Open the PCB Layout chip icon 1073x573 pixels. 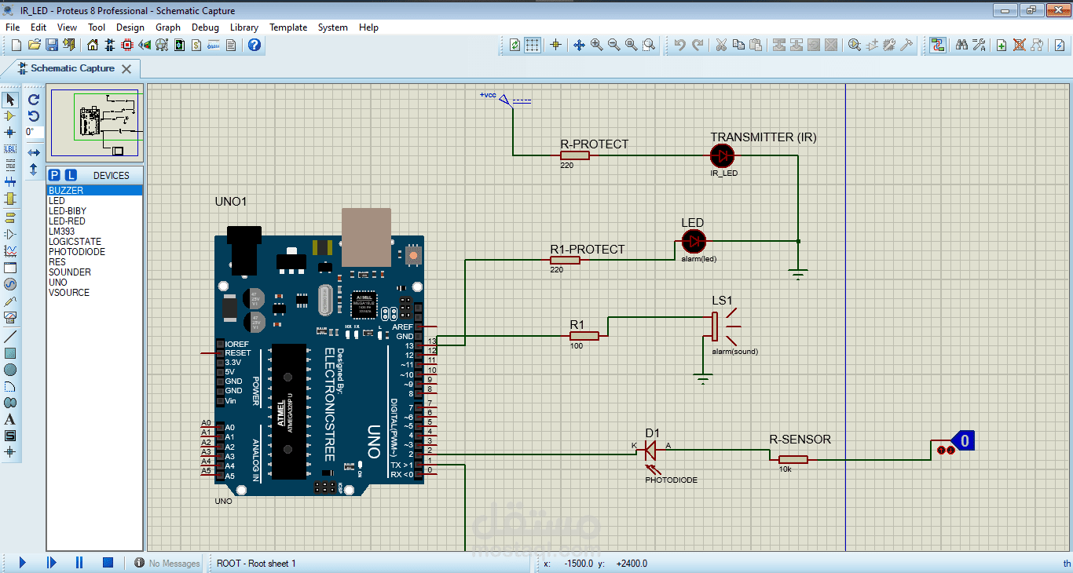coord(128,45)
